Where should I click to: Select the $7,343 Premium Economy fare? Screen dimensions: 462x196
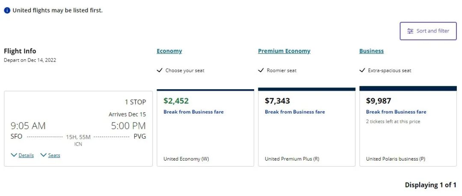[307, 127]
